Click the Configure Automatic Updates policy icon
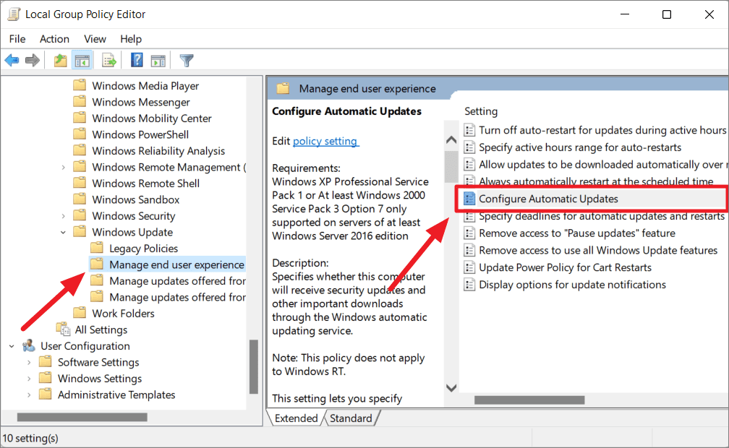Viewport: 729px width, 448px height. [469, 199]
